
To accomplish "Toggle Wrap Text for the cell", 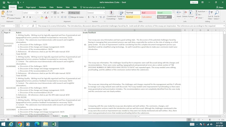I will tap(74, 13).
